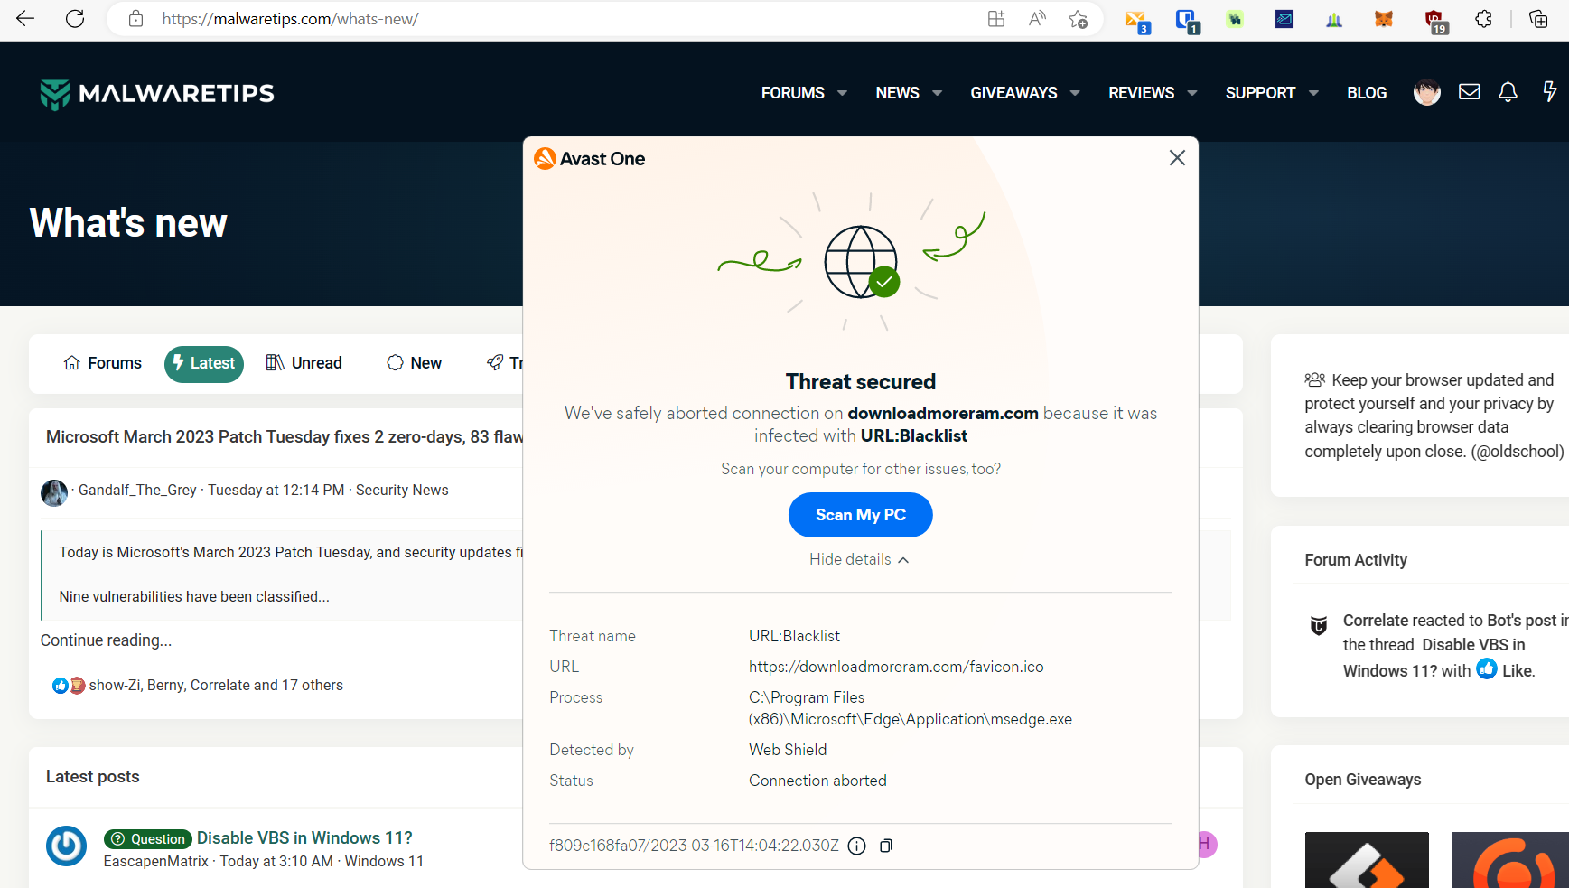Expand the FORUMS dropdown arrow

[842, 93]
